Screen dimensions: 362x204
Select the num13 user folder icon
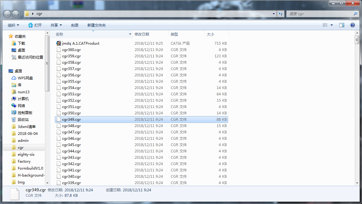14,92
